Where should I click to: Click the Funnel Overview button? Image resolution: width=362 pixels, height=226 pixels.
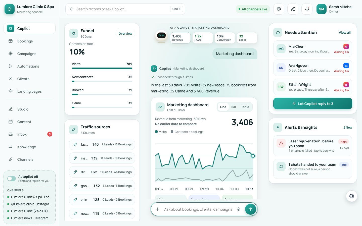coord(125,34)
